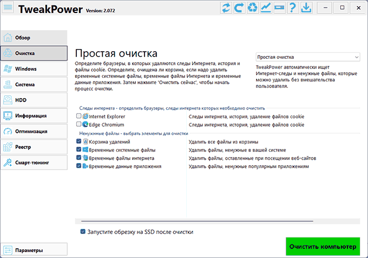368x258 pixels.
Task: Click the Очистить компьютер button
Action: pyautogui.click(x=323, y=246)
